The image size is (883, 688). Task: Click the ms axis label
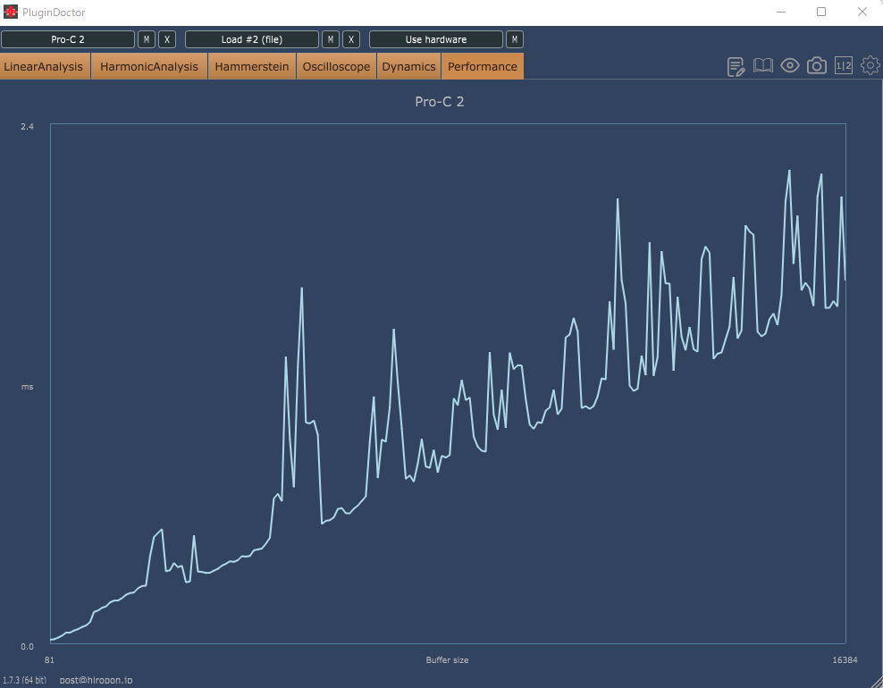click(27, 387)
